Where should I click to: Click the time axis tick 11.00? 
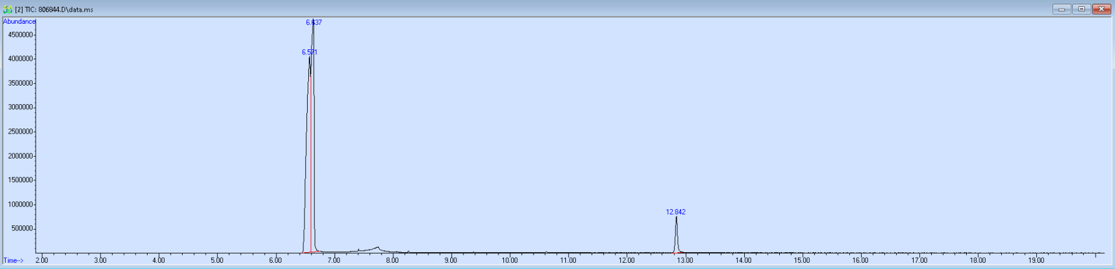pos(568,260)
